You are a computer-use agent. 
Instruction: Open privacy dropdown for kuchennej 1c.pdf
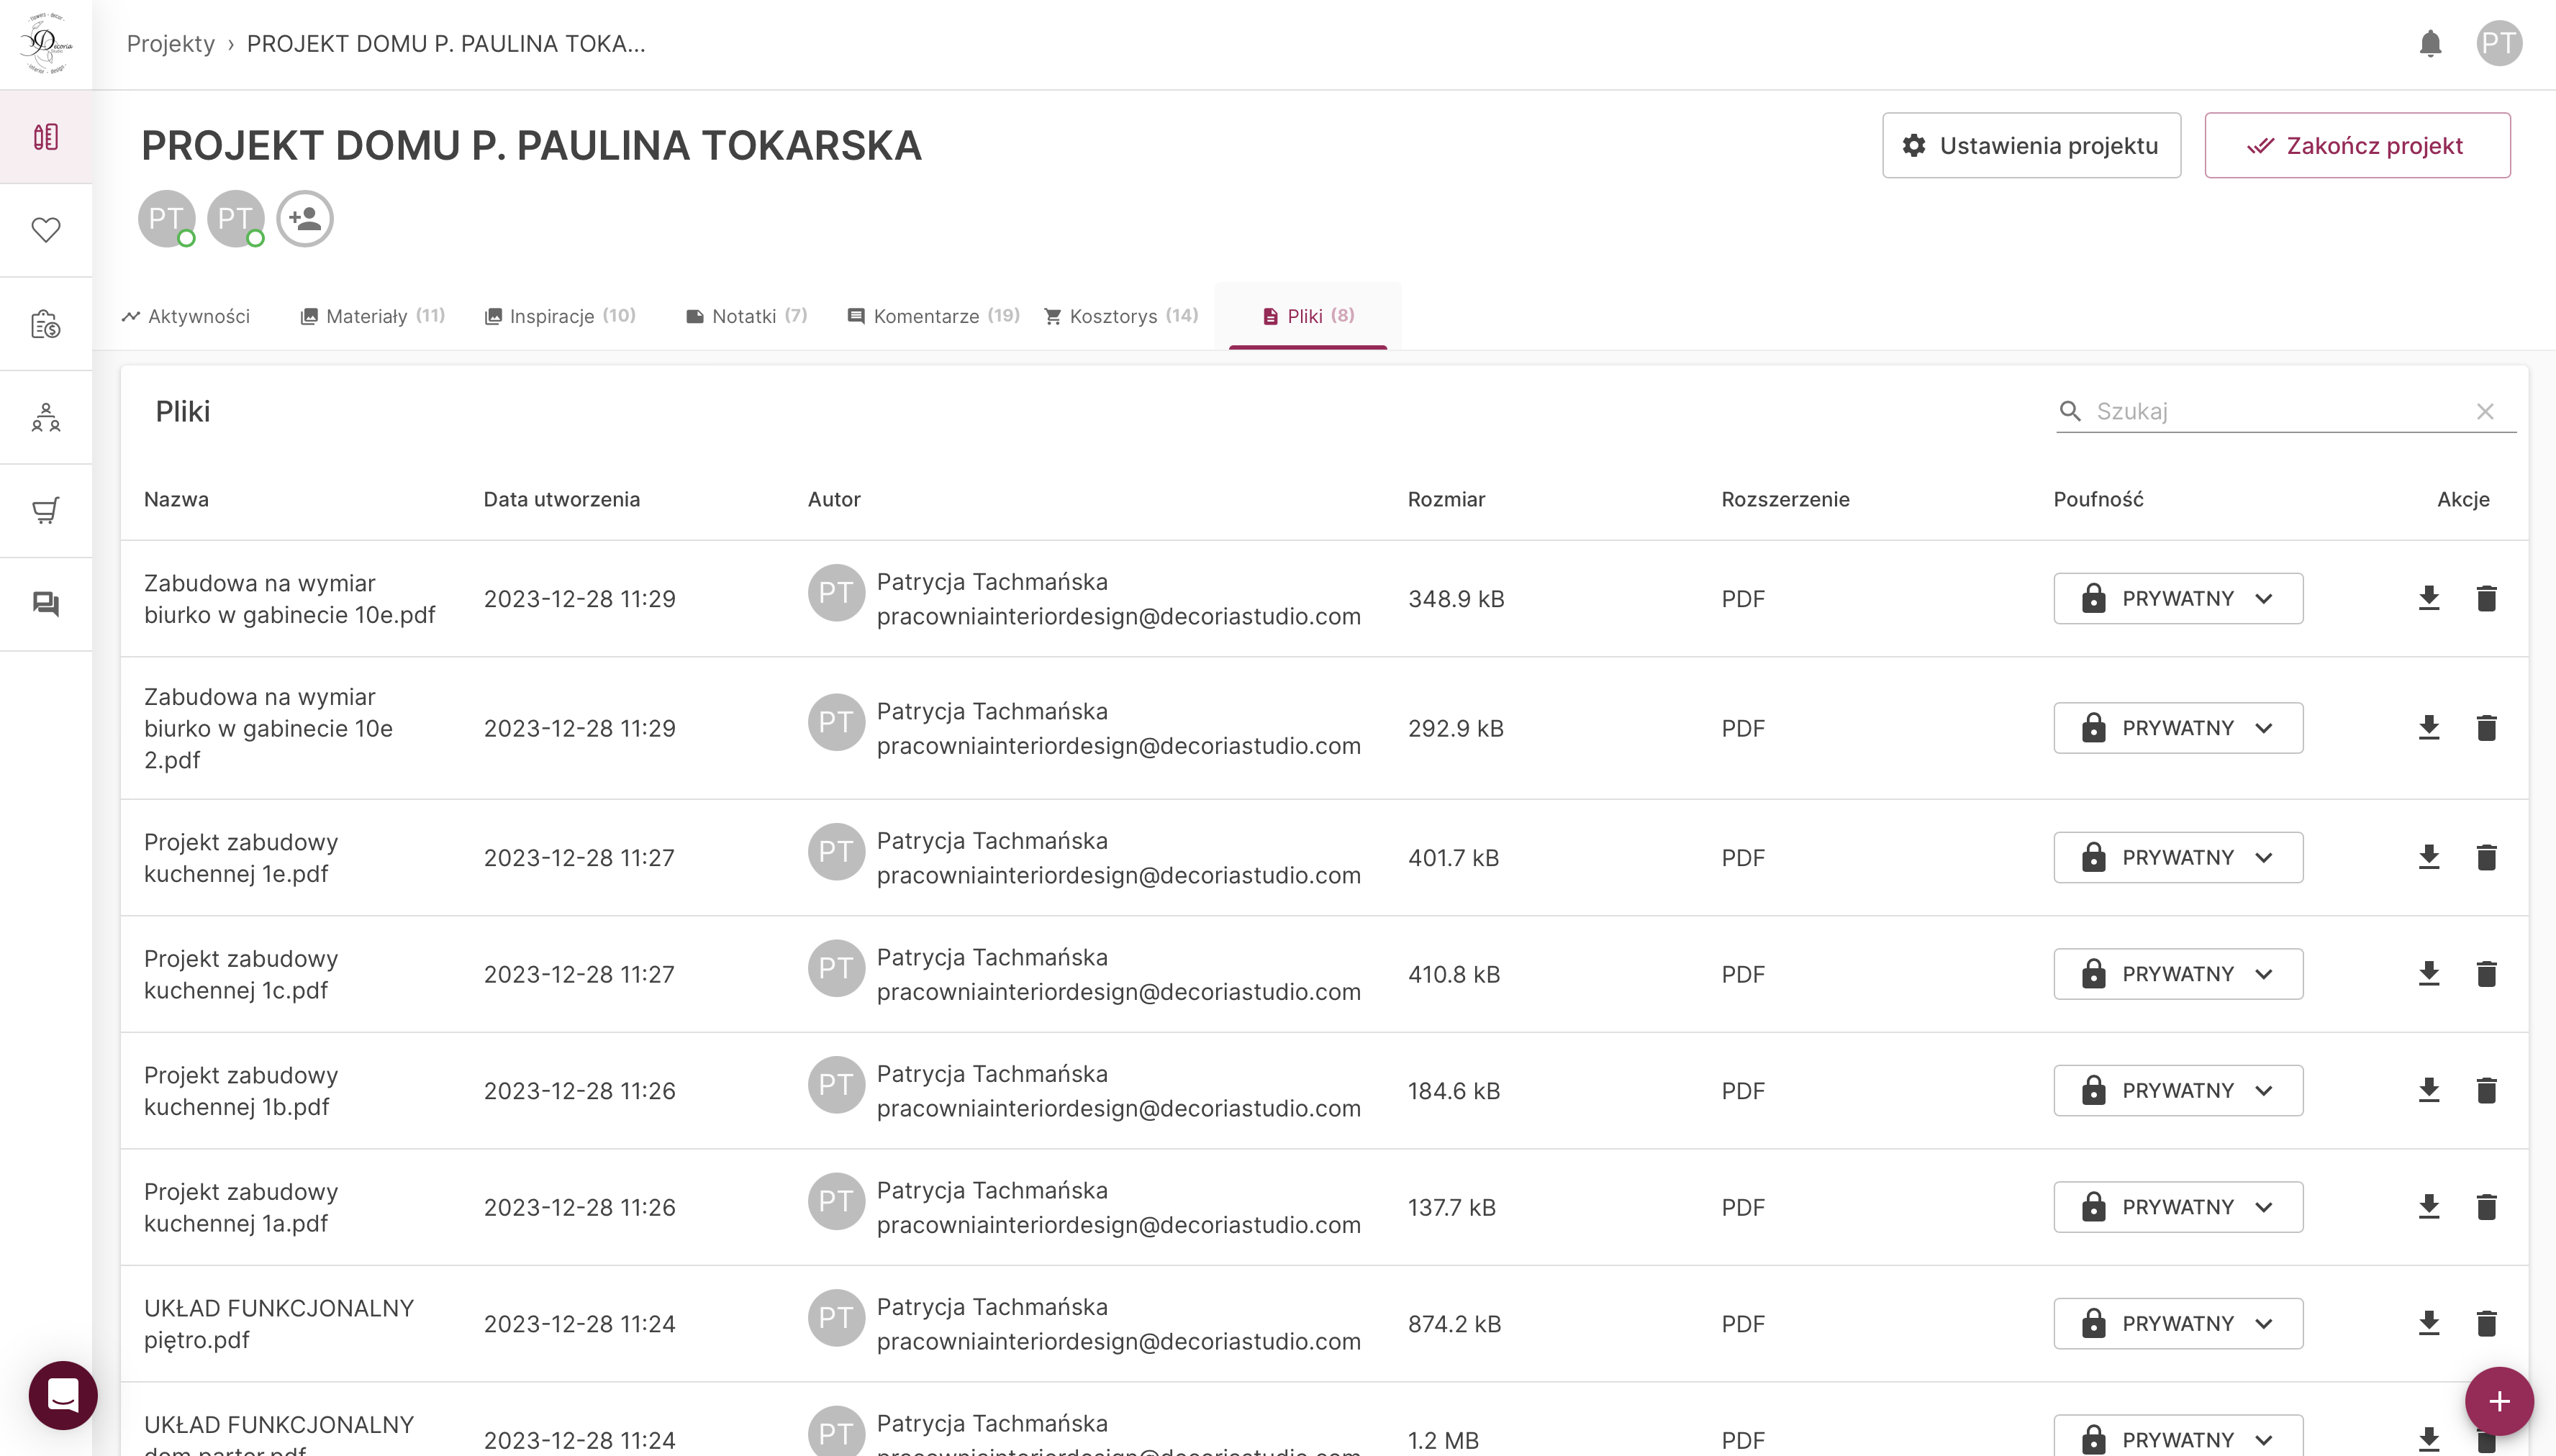point(2178,974)
